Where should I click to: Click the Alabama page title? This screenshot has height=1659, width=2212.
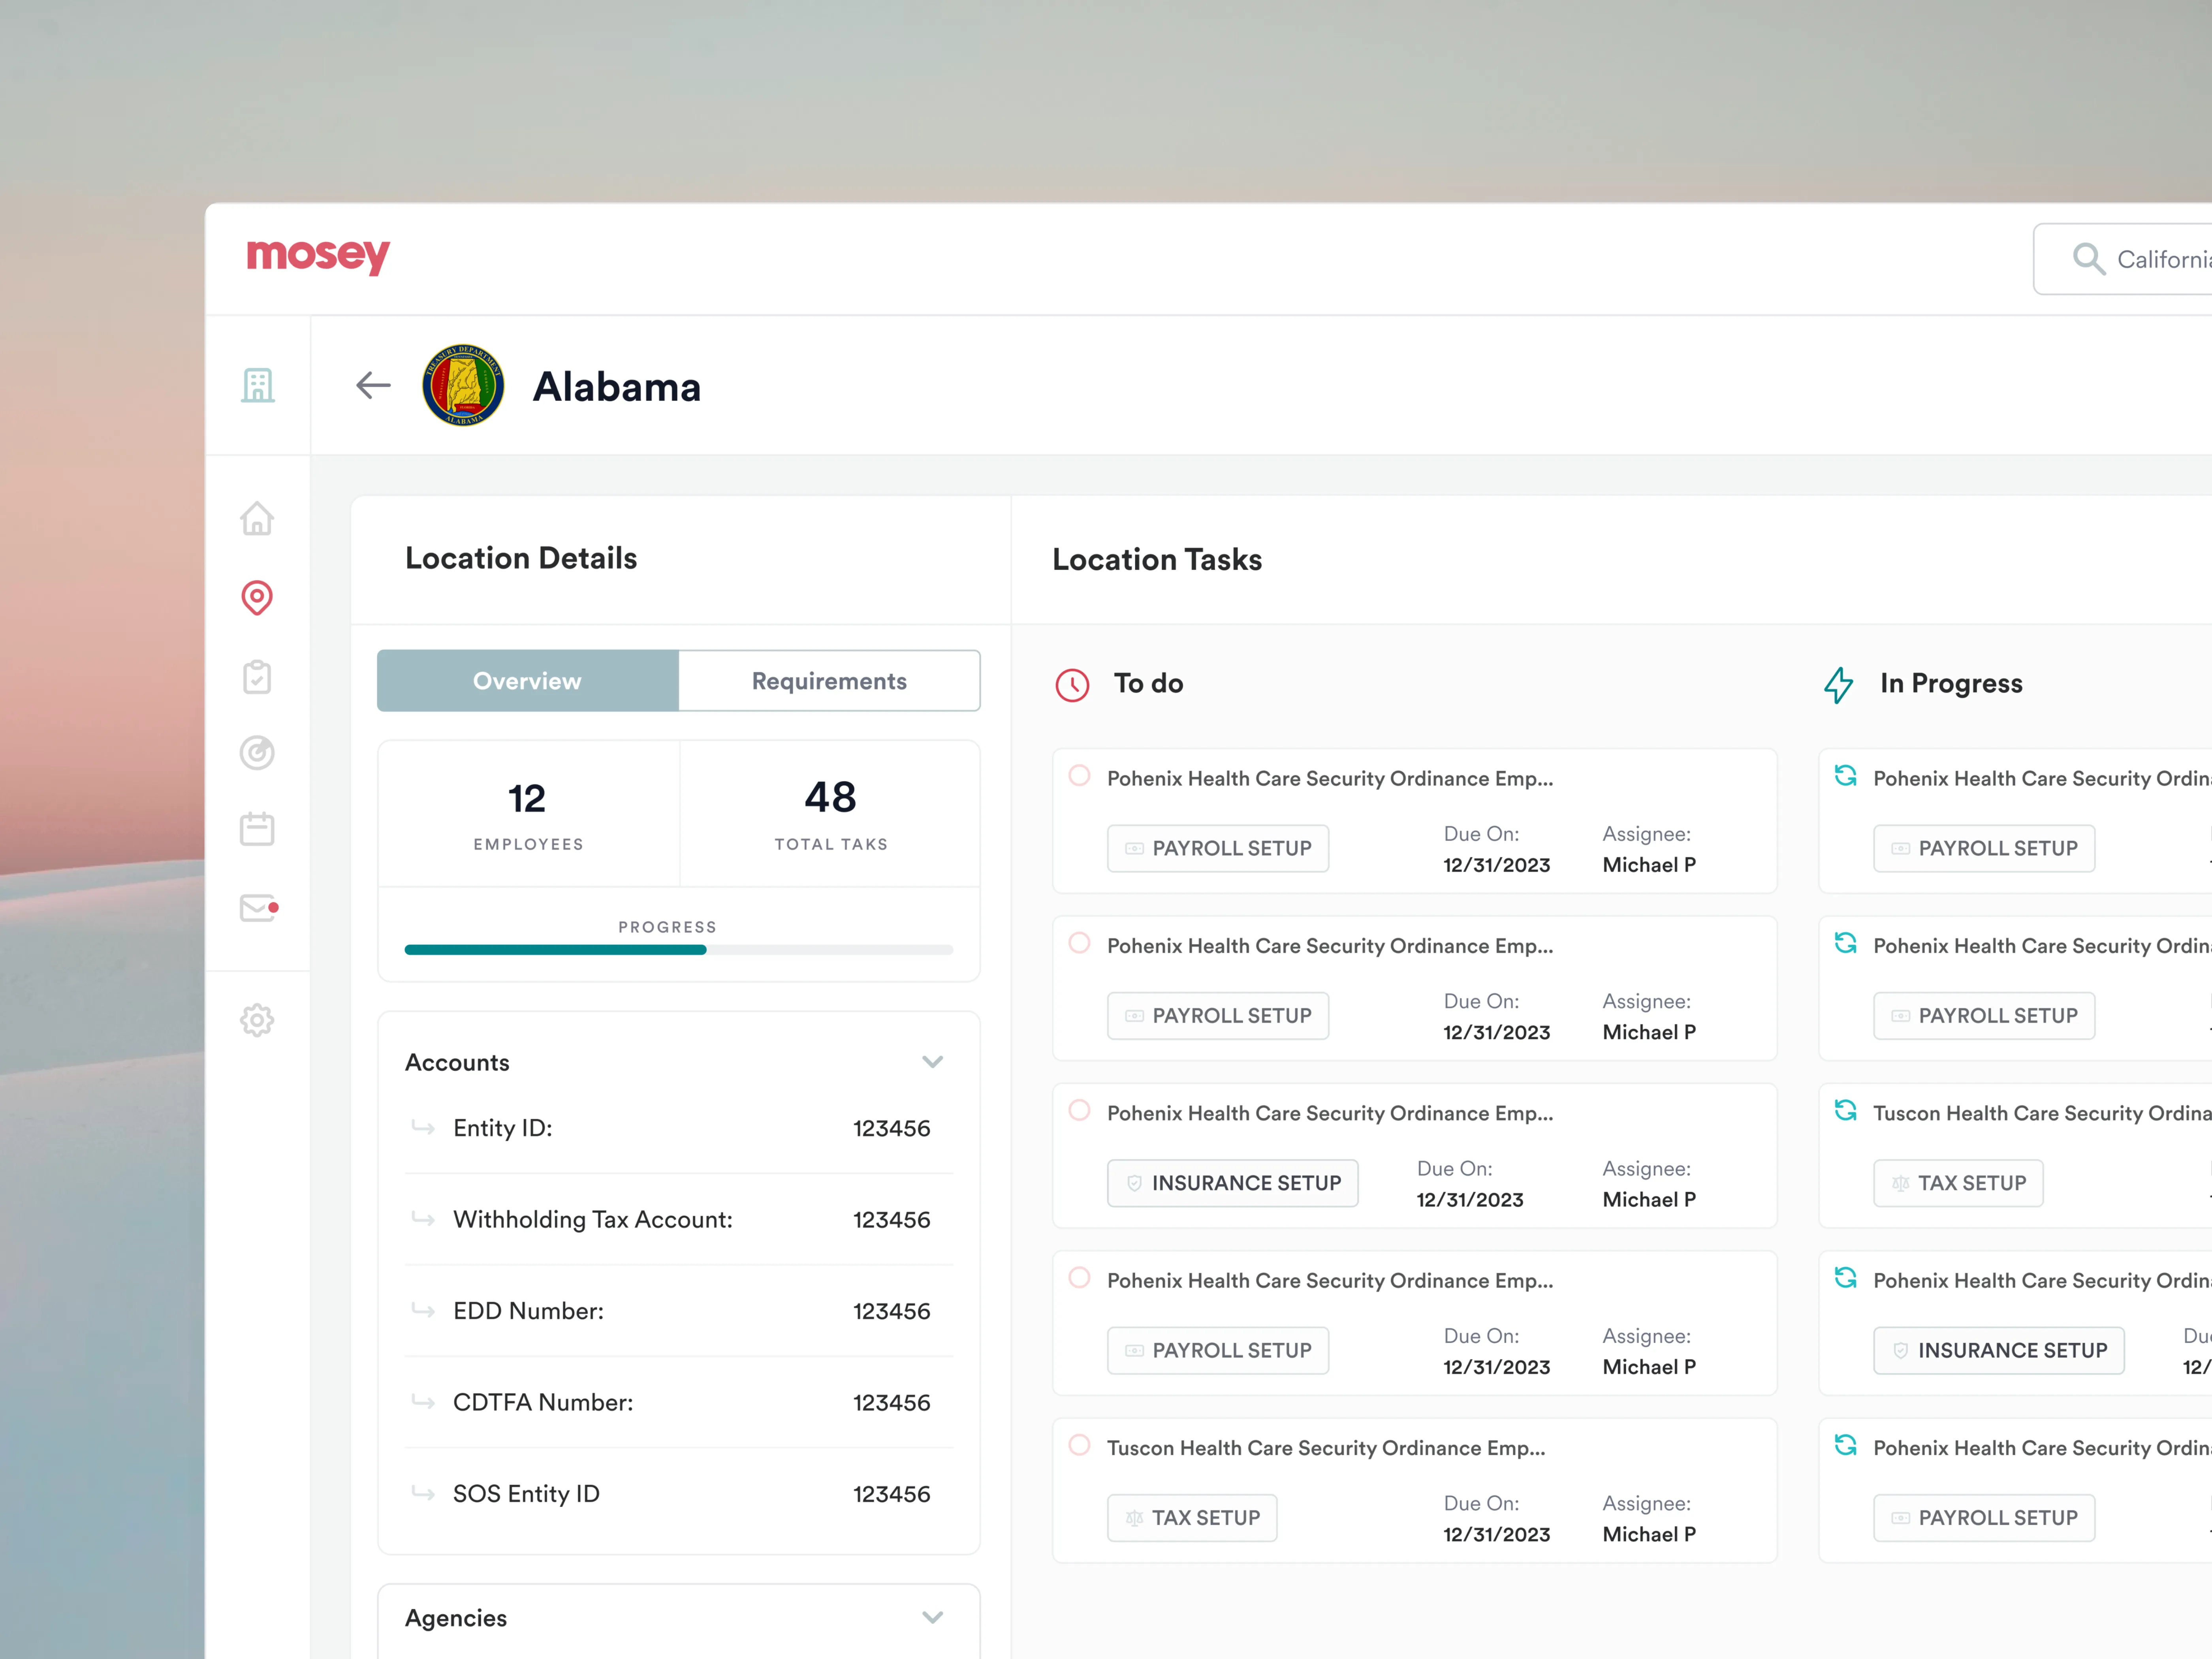(x=617, y=387)
